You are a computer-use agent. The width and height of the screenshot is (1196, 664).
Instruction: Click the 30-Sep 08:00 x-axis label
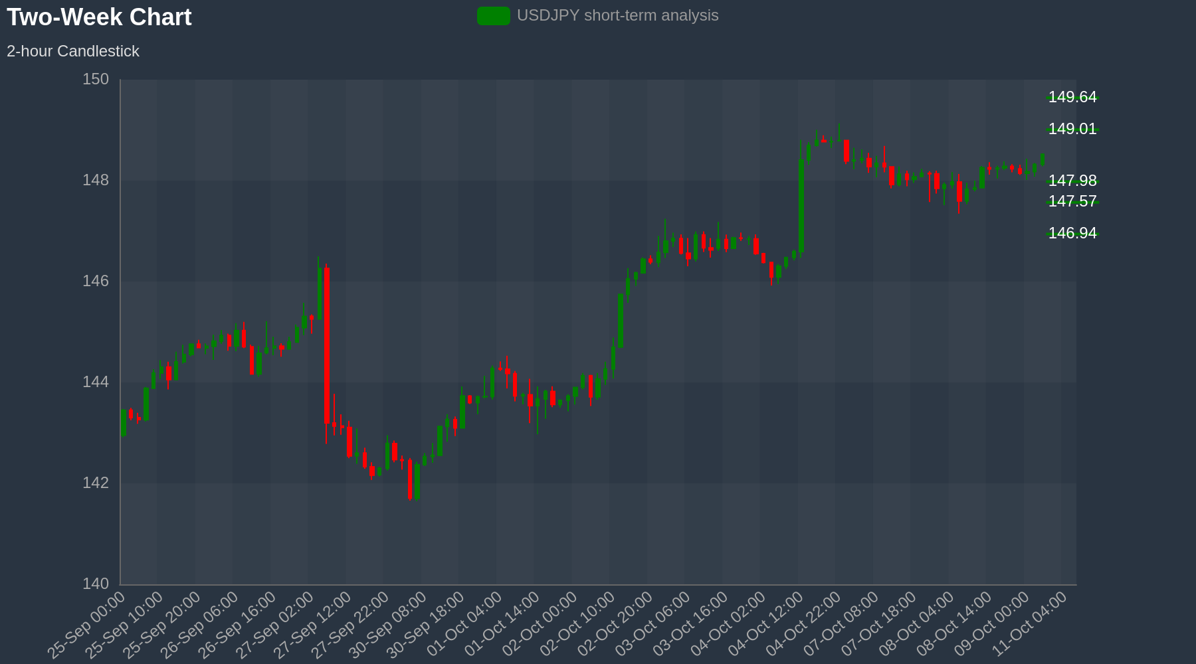[x=388, y=625]
